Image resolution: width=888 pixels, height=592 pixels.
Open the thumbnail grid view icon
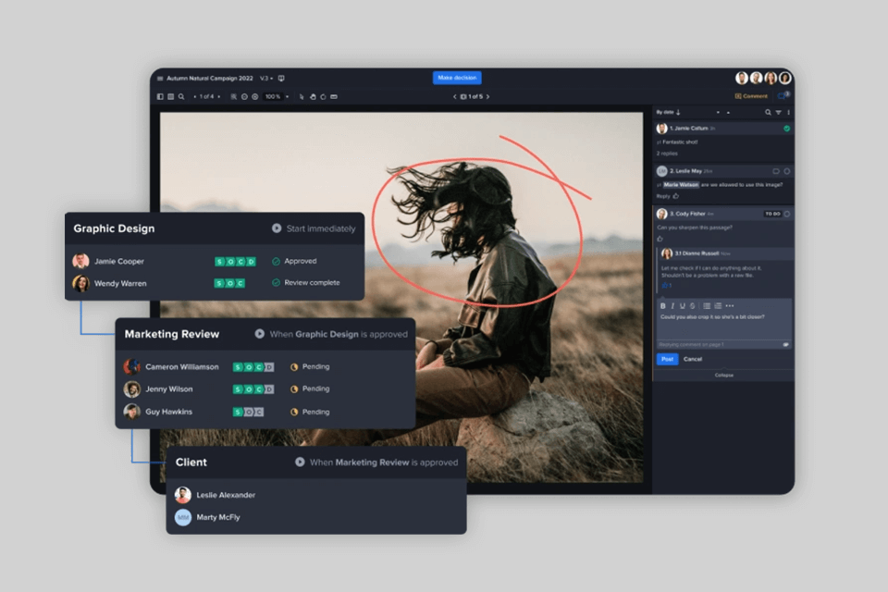170,96
